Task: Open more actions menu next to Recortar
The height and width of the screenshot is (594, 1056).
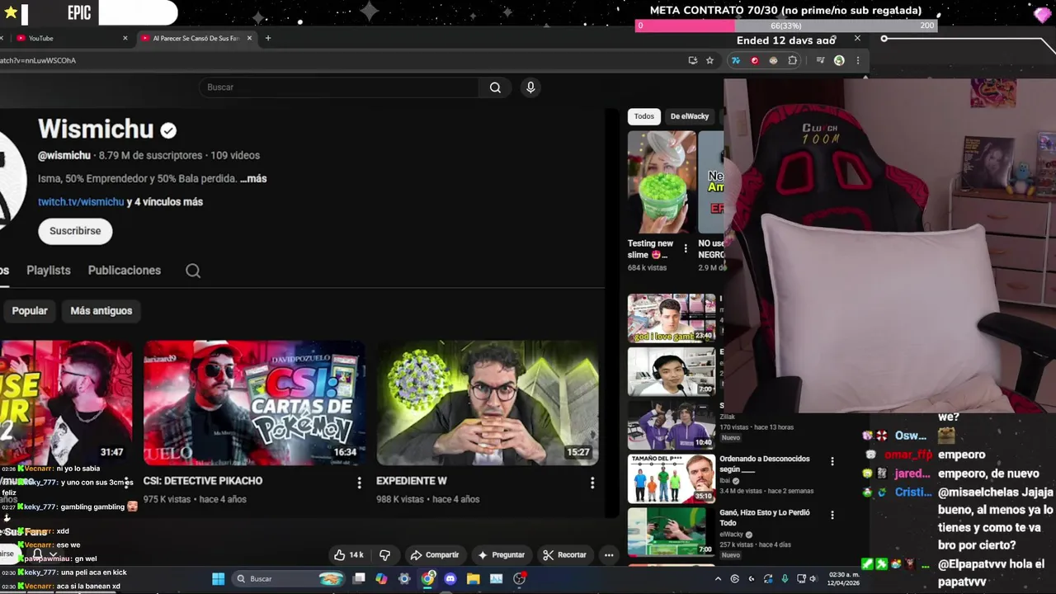Action: click(x=609, y=555)
